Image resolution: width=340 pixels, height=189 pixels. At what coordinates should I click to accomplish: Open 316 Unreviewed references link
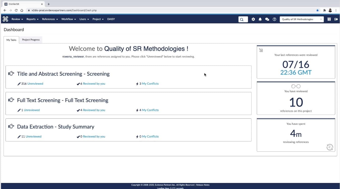coord(35,84)
